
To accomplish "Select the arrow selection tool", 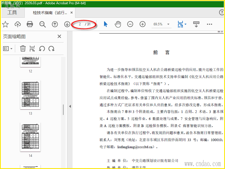I will coord(106,24).
